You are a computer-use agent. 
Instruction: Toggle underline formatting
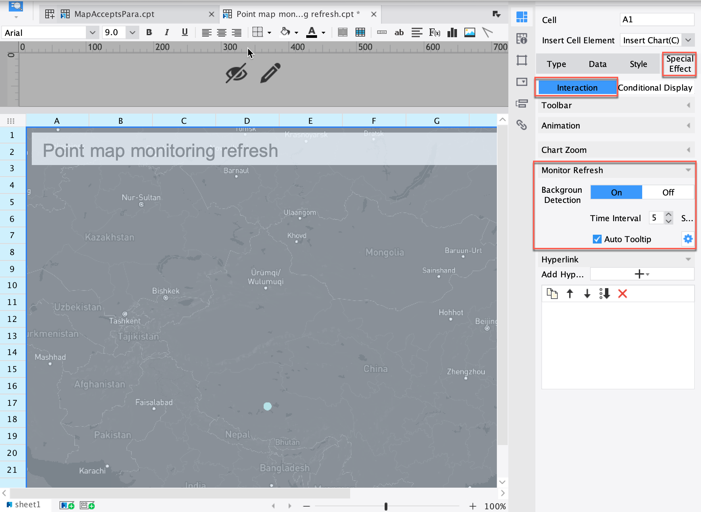pos(185,32)
